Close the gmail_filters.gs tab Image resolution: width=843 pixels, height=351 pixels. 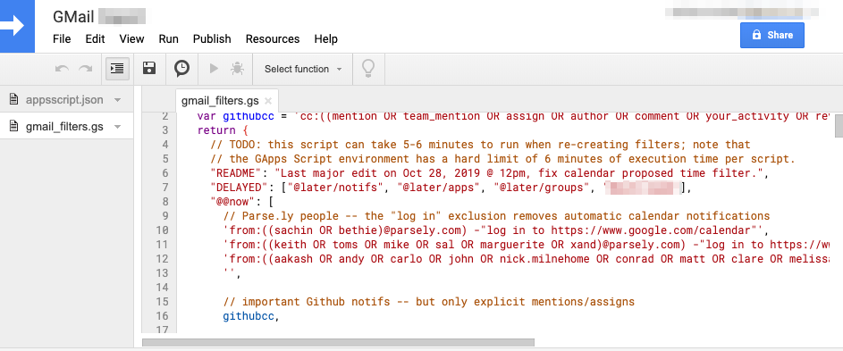point(268,101)
